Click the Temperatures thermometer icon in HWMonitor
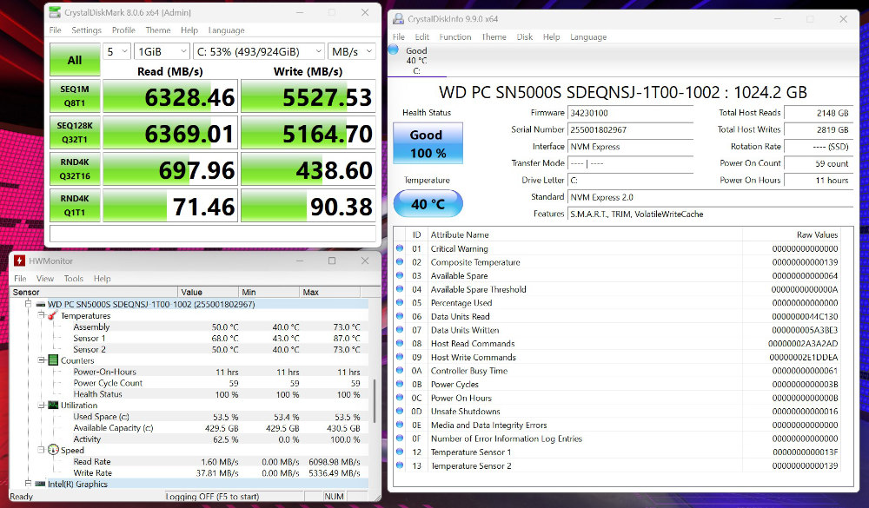The height and width of the screenshot is (508, 869). [53, 315]
